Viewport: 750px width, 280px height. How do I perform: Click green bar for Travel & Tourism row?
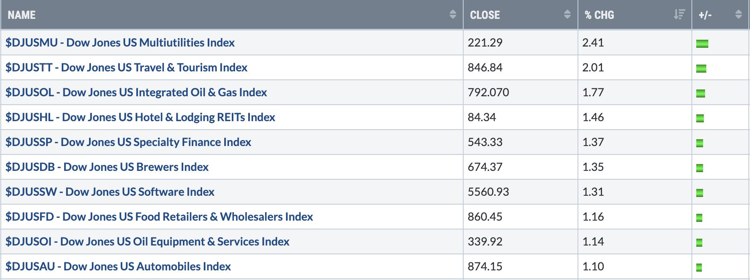701,69
